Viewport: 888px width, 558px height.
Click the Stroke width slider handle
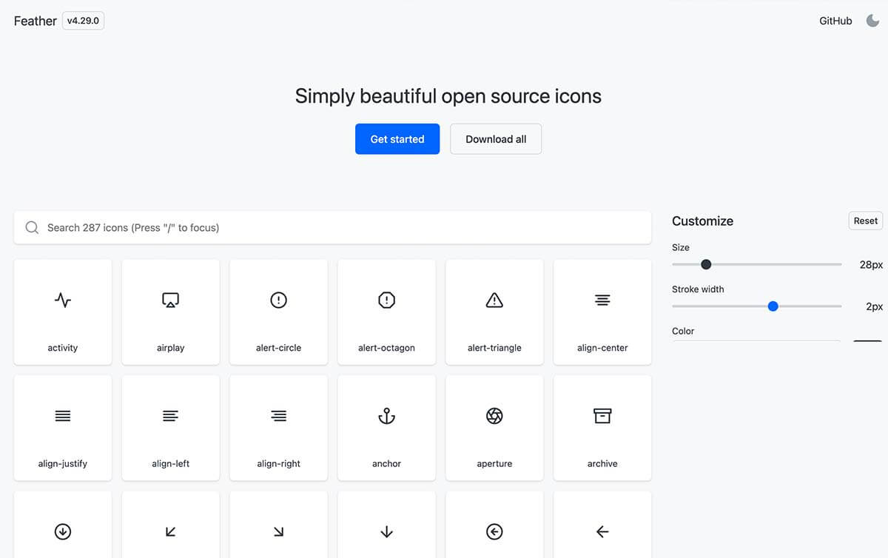(773, 306)
